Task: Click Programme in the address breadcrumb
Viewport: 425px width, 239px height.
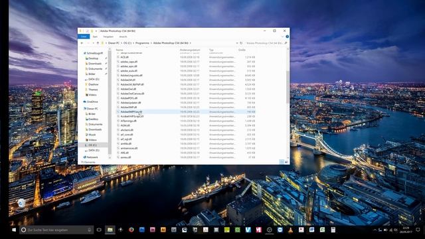Action: (142, 43)
